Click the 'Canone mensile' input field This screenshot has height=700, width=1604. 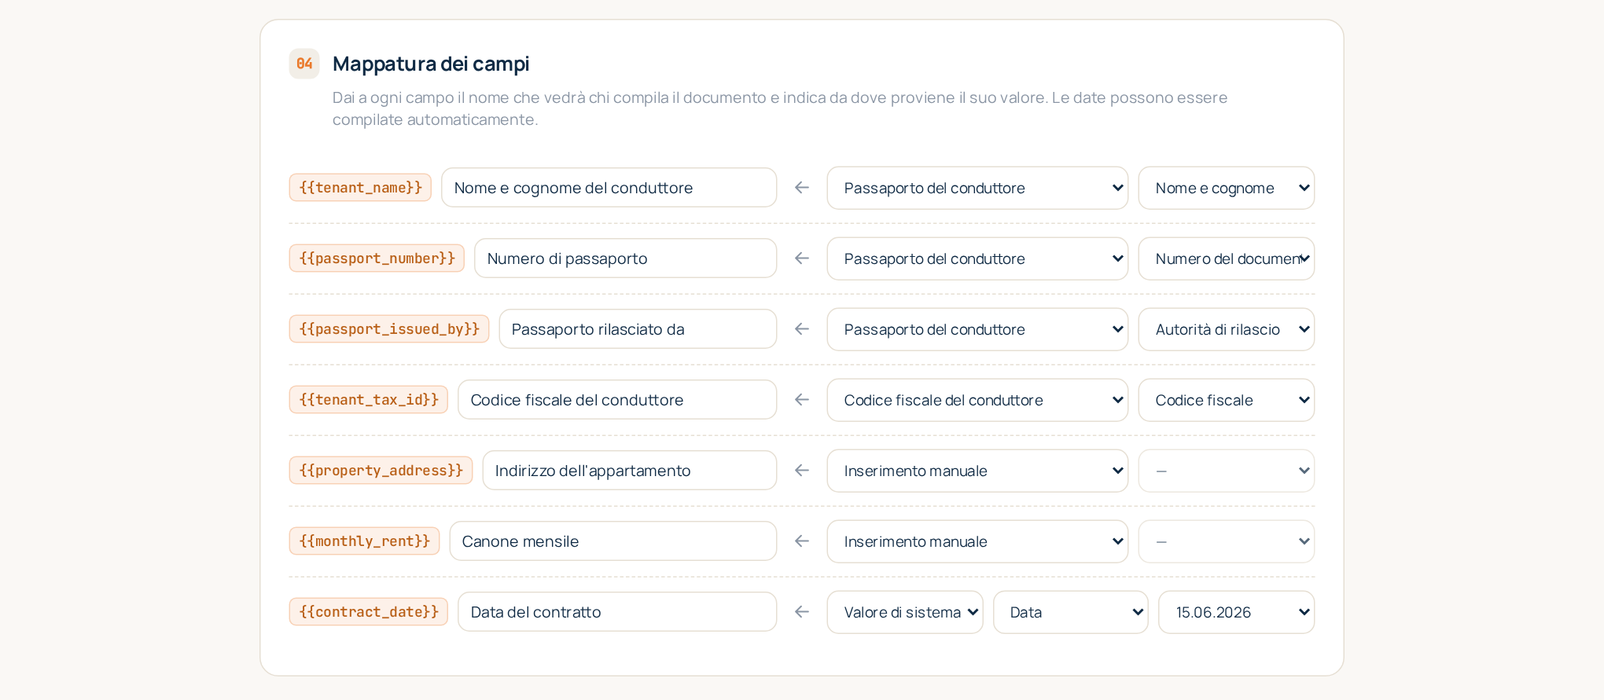click(x=613, y=541)
